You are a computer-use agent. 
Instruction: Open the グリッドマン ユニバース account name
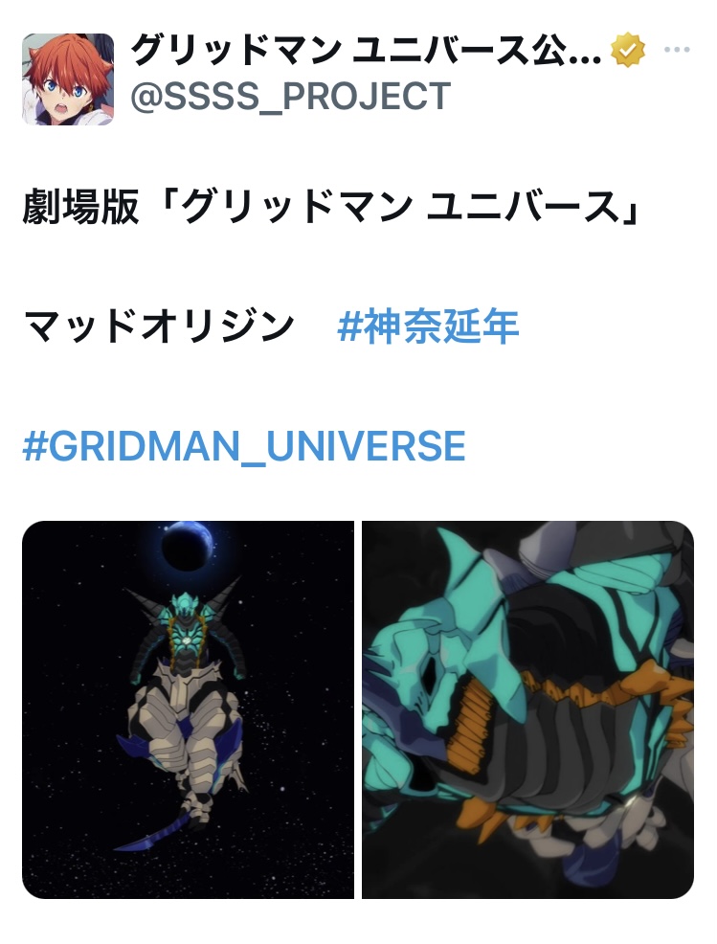pyautogui.click(x=366, y=50)
